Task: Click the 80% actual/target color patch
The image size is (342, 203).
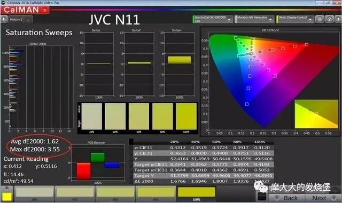Action: tap(162, 116)
